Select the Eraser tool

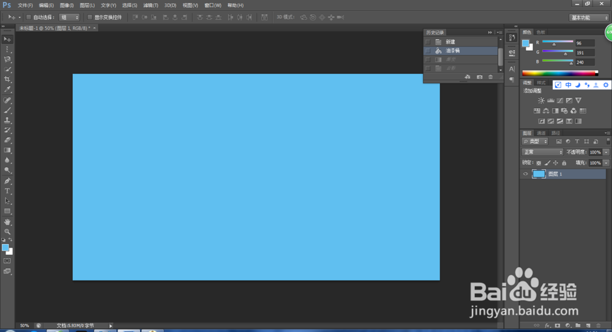7,140
